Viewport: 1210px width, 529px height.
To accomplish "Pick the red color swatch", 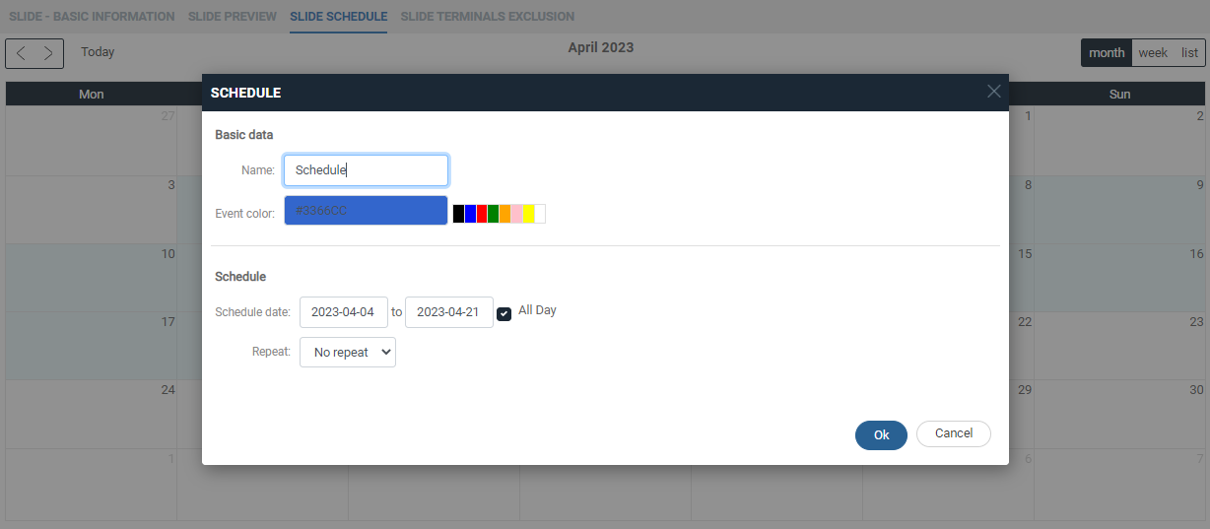I will (x=482, y=214).
